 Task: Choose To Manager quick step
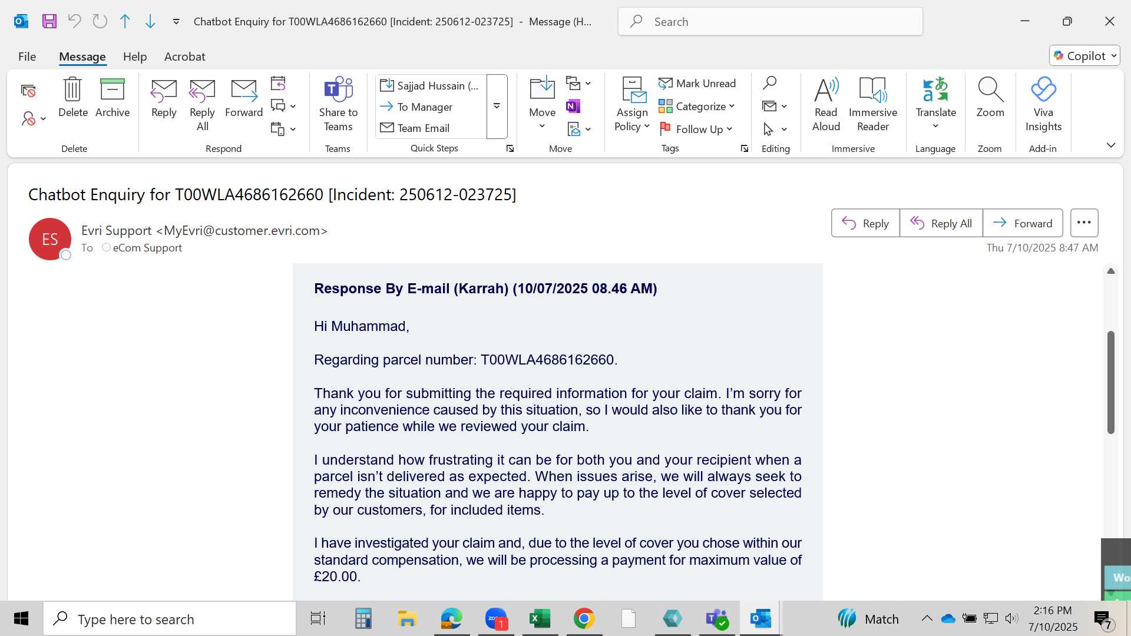431,107
